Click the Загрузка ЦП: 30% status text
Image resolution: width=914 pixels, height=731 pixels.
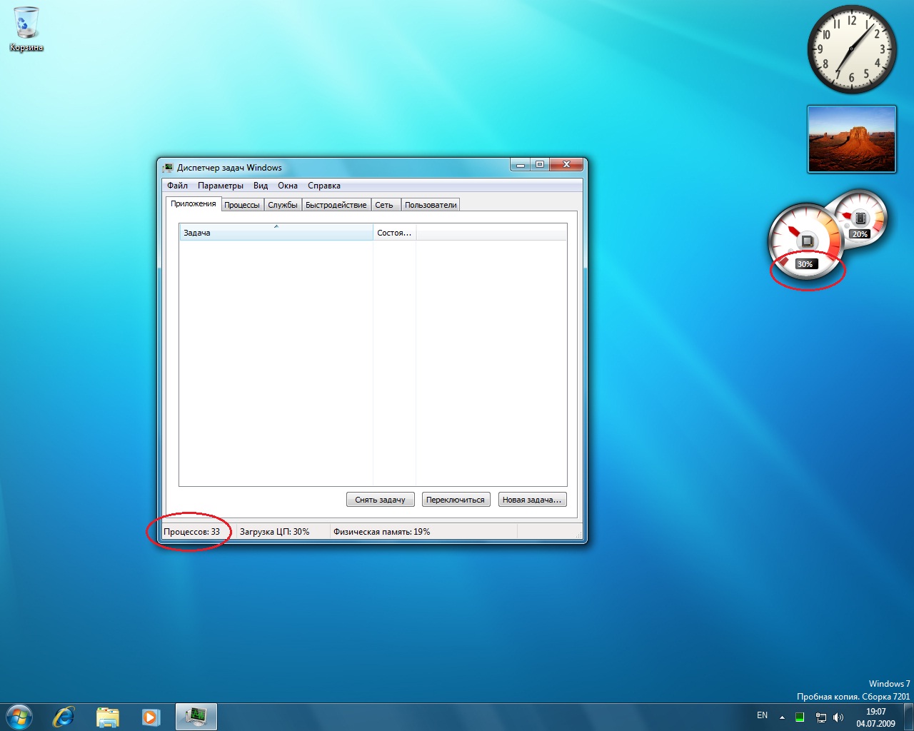point(275,532)
